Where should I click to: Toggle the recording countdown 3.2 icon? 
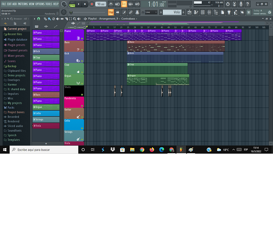pos(124,4)
